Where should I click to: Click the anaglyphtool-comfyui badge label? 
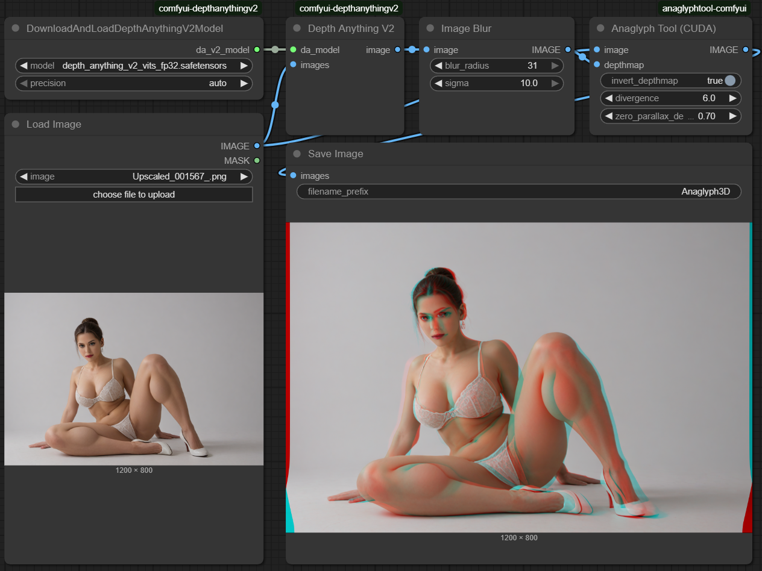704,8
